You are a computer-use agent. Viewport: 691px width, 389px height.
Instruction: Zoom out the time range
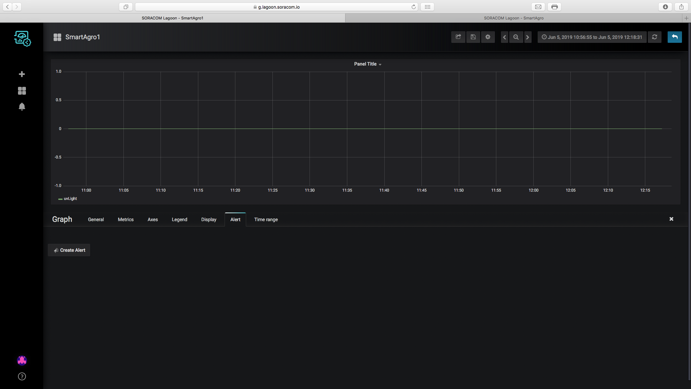coord(516,37)
